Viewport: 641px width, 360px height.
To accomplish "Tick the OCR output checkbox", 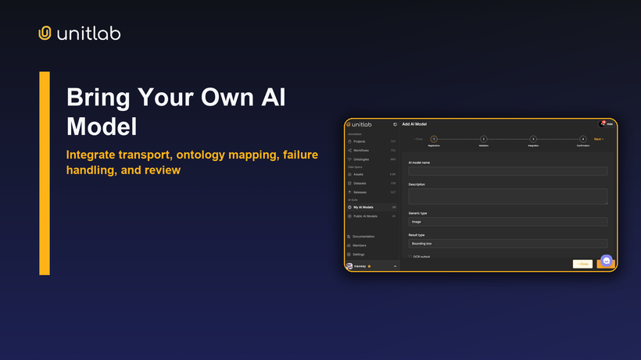I will point(410,257).
